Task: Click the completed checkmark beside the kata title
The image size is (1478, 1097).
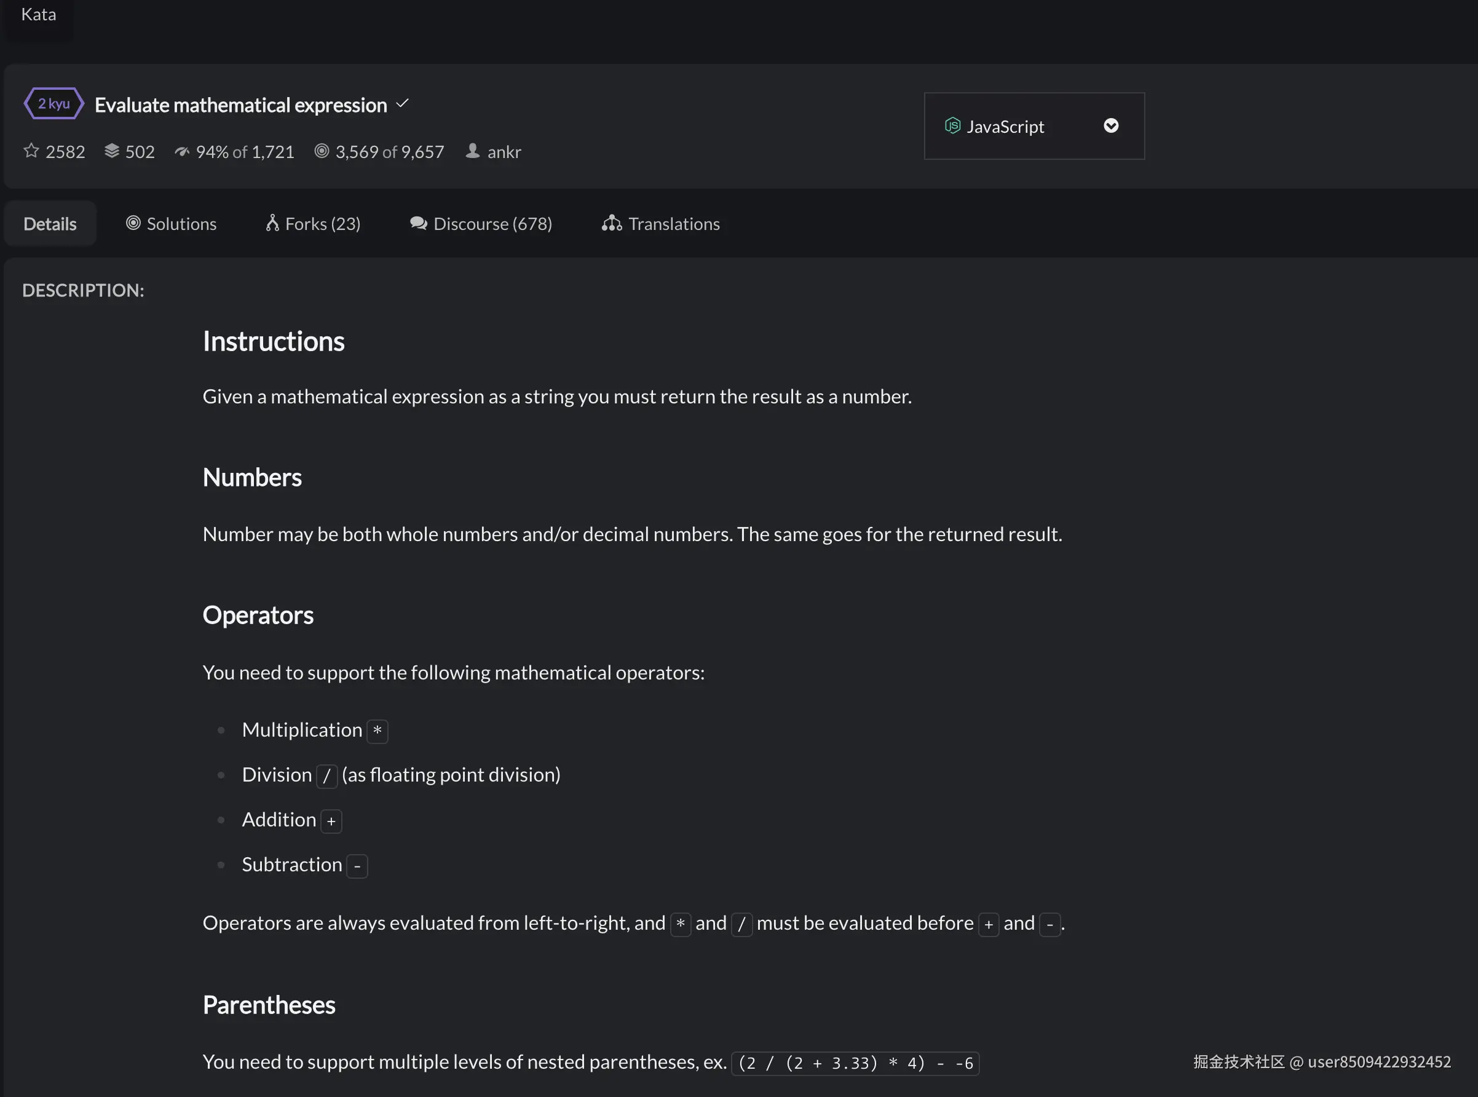Action: click(402, 103)
